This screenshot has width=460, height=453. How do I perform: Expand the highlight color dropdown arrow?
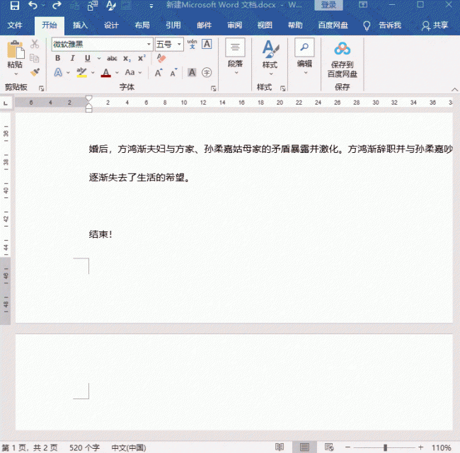tap(93, 72)
